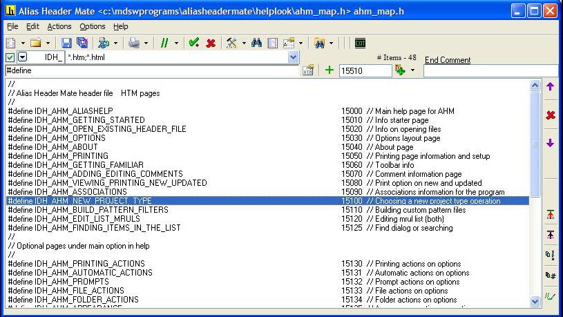This screenshot has height=317, width=563.
Task: Open the prefix dropdown button beside IDH_
Action: click(x=22, y=57)
